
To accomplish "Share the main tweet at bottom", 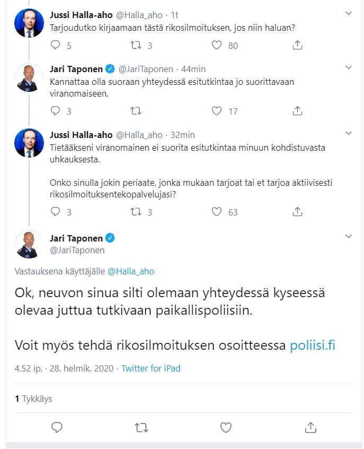I will [310, 427].
